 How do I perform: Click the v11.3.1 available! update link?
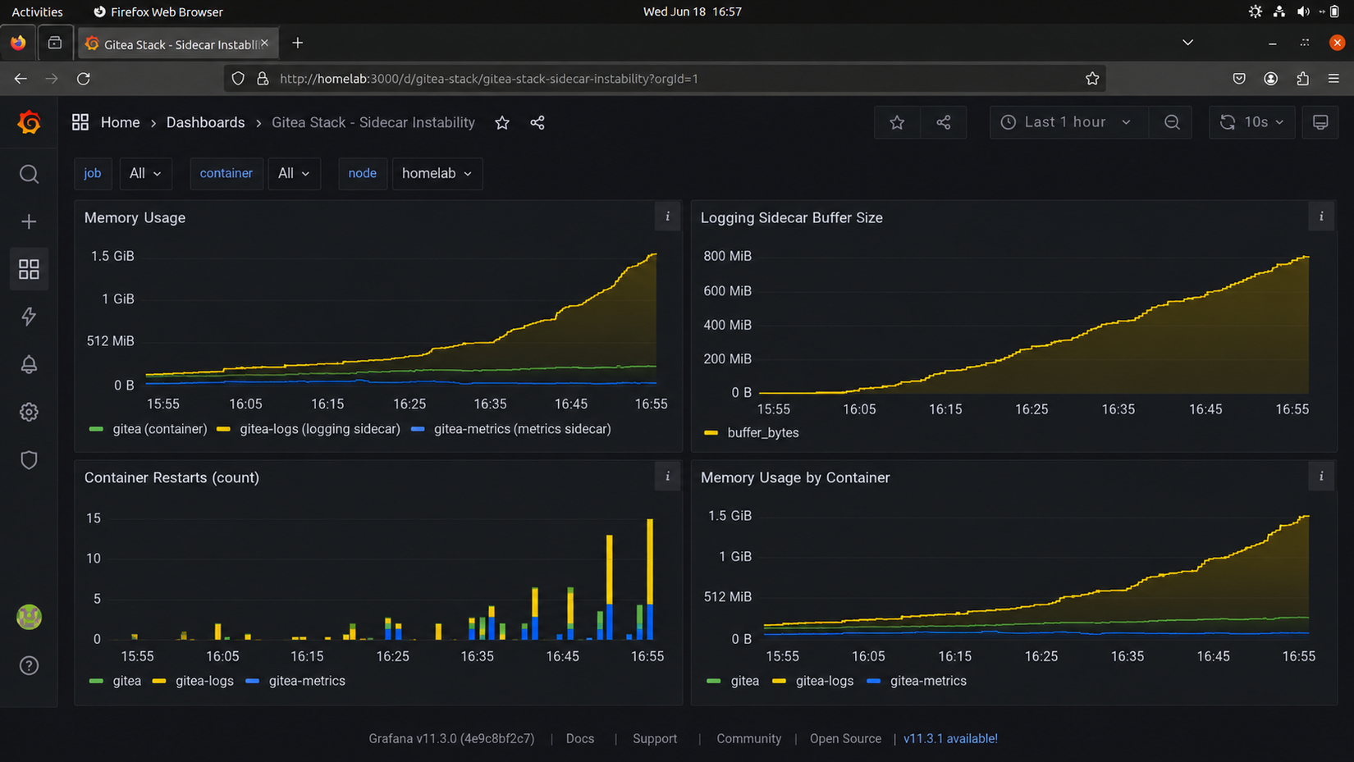[950, 738]
